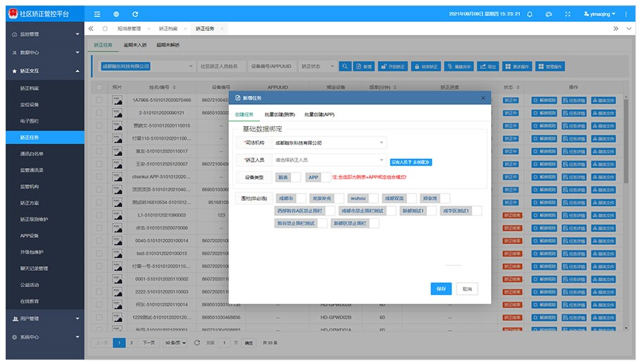The height and width of the screenshot is (361, 639).
Task: Open the vertical three-dot menu in the header
Action: pos(626,14)
